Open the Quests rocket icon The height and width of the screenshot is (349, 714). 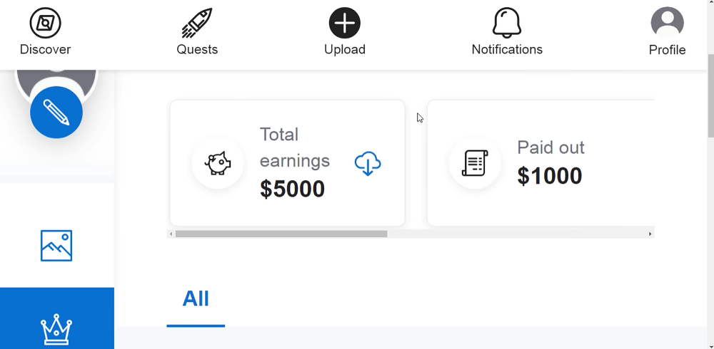pyautogui.click(x=197, y=23)
